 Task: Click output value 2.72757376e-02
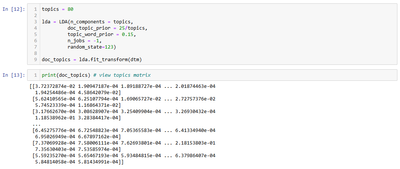[x=196, y=99]
